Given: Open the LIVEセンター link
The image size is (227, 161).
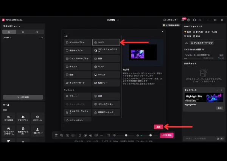Looking at the screenshot, I should pos(171,20).
